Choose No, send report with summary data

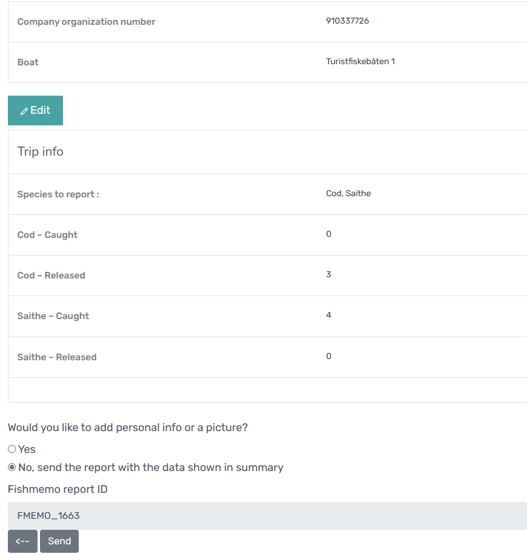(12, 467)
